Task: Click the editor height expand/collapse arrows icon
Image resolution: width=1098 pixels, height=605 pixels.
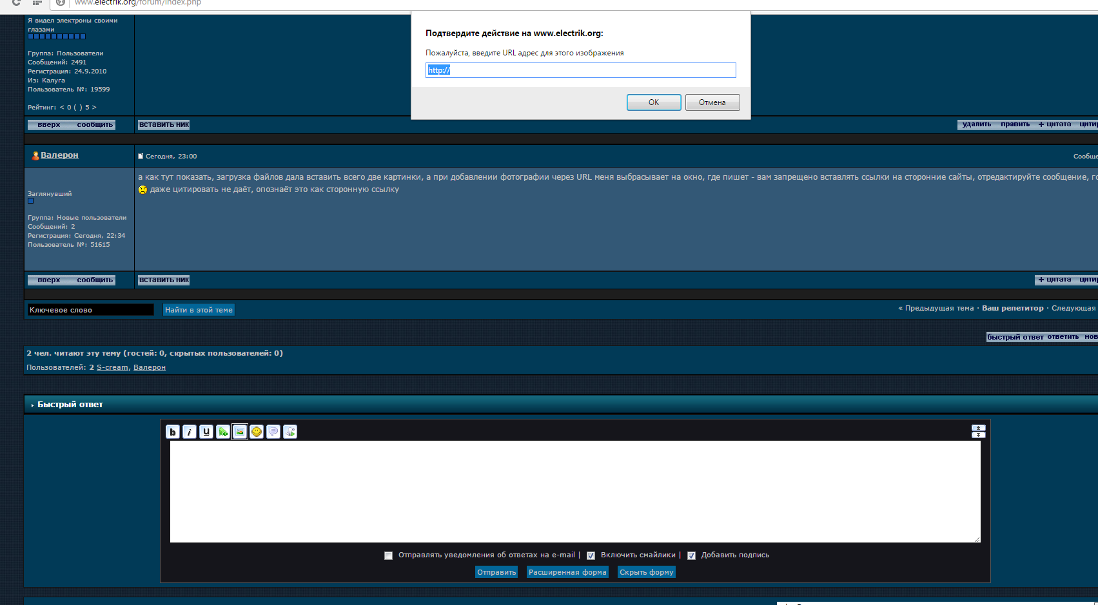Action: (x=978, y=432)
